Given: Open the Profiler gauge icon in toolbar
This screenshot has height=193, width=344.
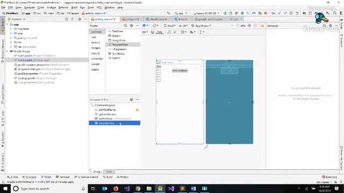Looking at the screenshot, I should pos(254,13).
